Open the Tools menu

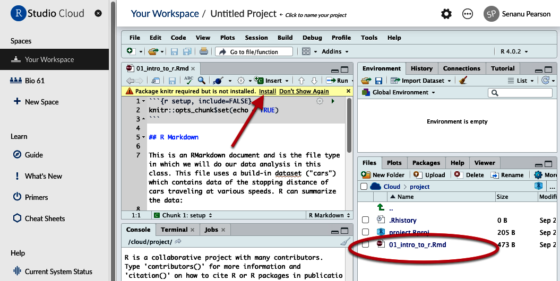(x=369, y=38)
